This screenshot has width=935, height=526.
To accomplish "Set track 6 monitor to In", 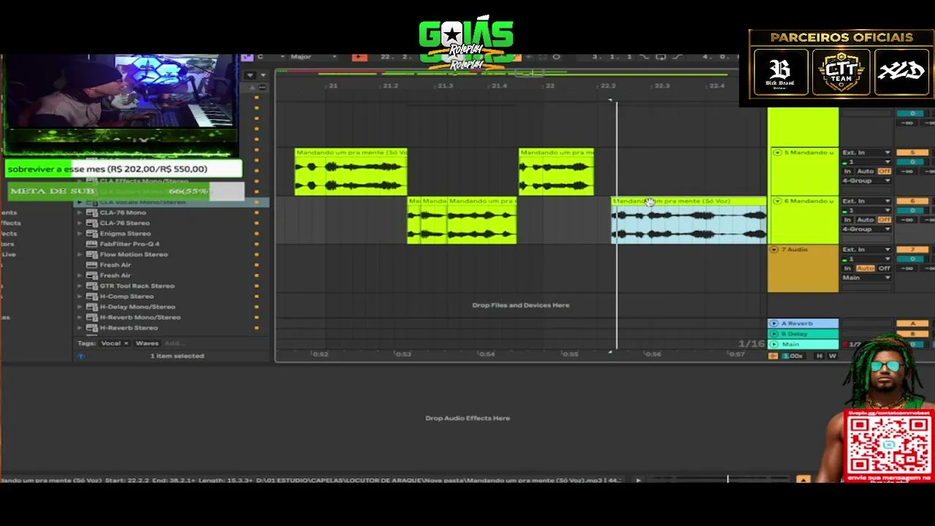I will tap(847, 220).
